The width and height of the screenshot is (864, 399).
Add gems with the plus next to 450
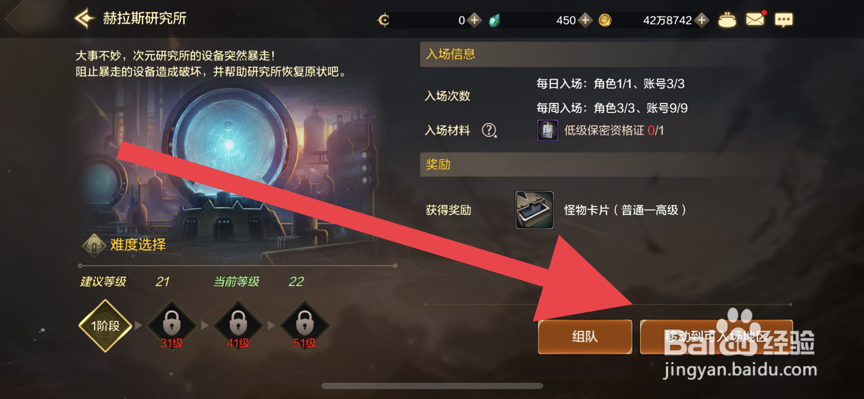click(x=585, y=20)
